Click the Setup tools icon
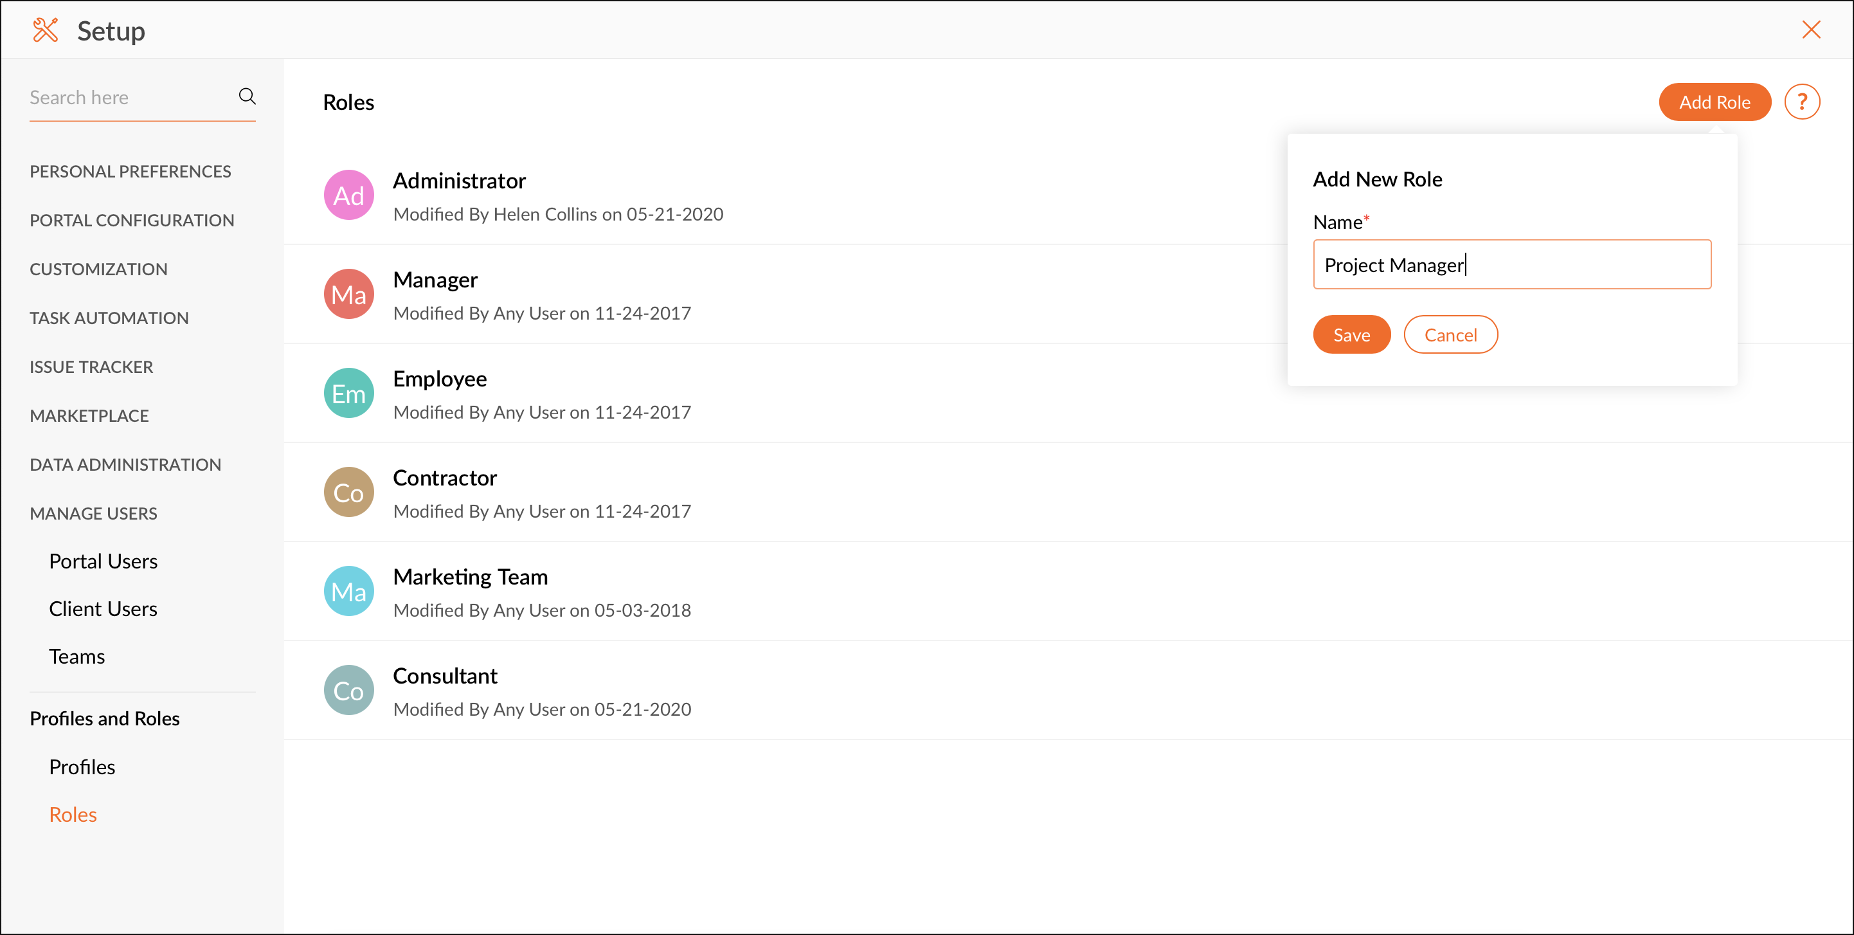 (46, 30)
